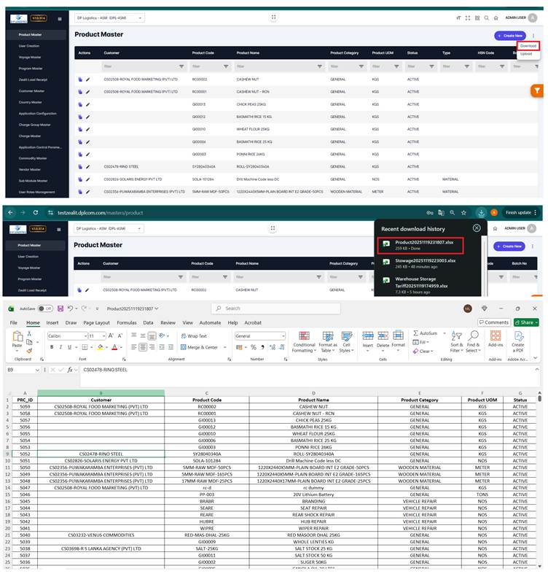Click Bold in the Font group
This screenshot has height=582, width=548.
point(52,347)
